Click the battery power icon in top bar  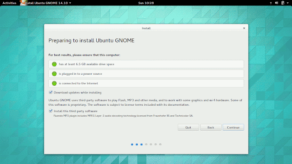(x=283, y=3)
